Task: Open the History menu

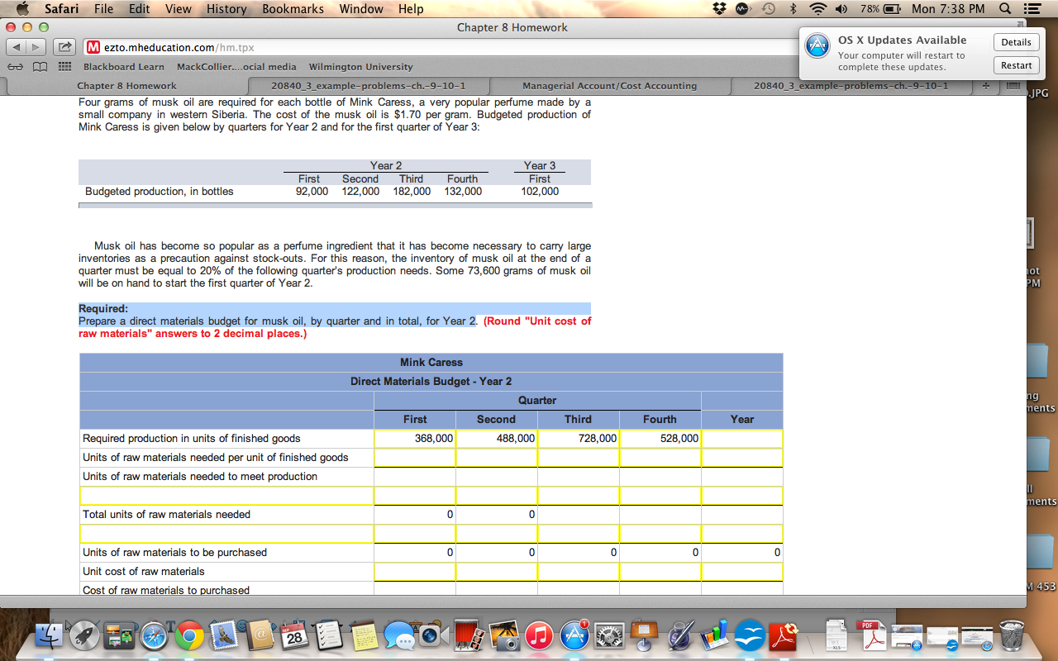Action: pyautogui.click(x=226, y=9)
